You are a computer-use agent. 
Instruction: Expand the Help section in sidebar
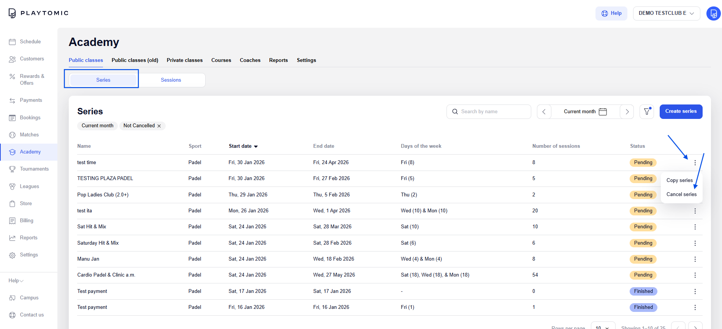click(16, 281)
